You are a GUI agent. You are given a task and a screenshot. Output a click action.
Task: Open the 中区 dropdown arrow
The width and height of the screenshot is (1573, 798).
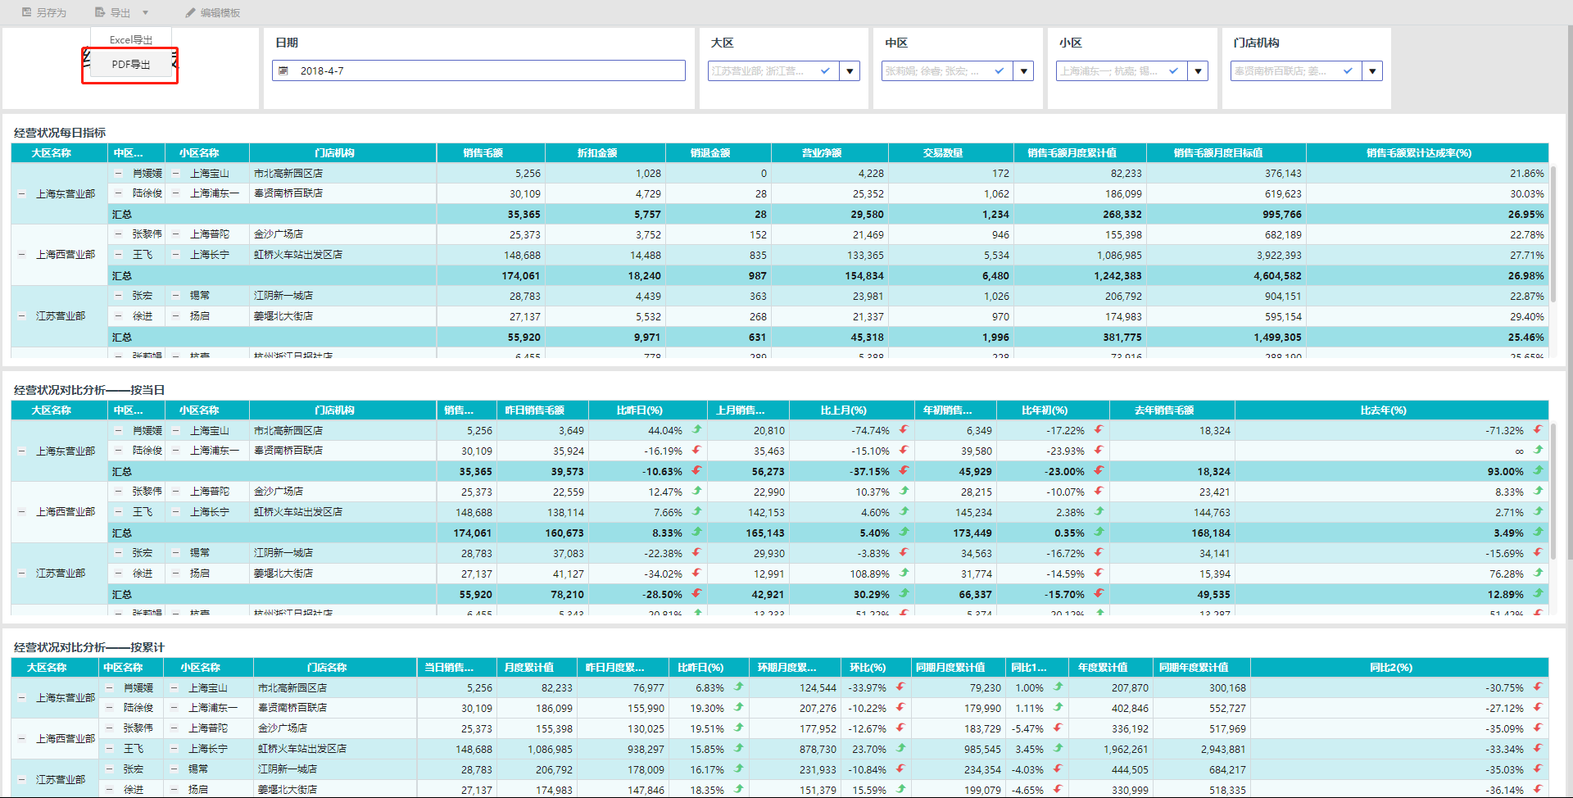pos(1023,71)
